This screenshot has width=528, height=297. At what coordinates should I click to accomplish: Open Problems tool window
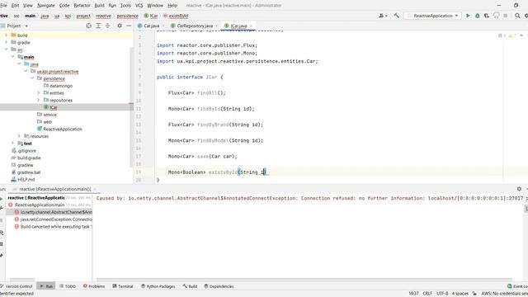click(93, 286)
